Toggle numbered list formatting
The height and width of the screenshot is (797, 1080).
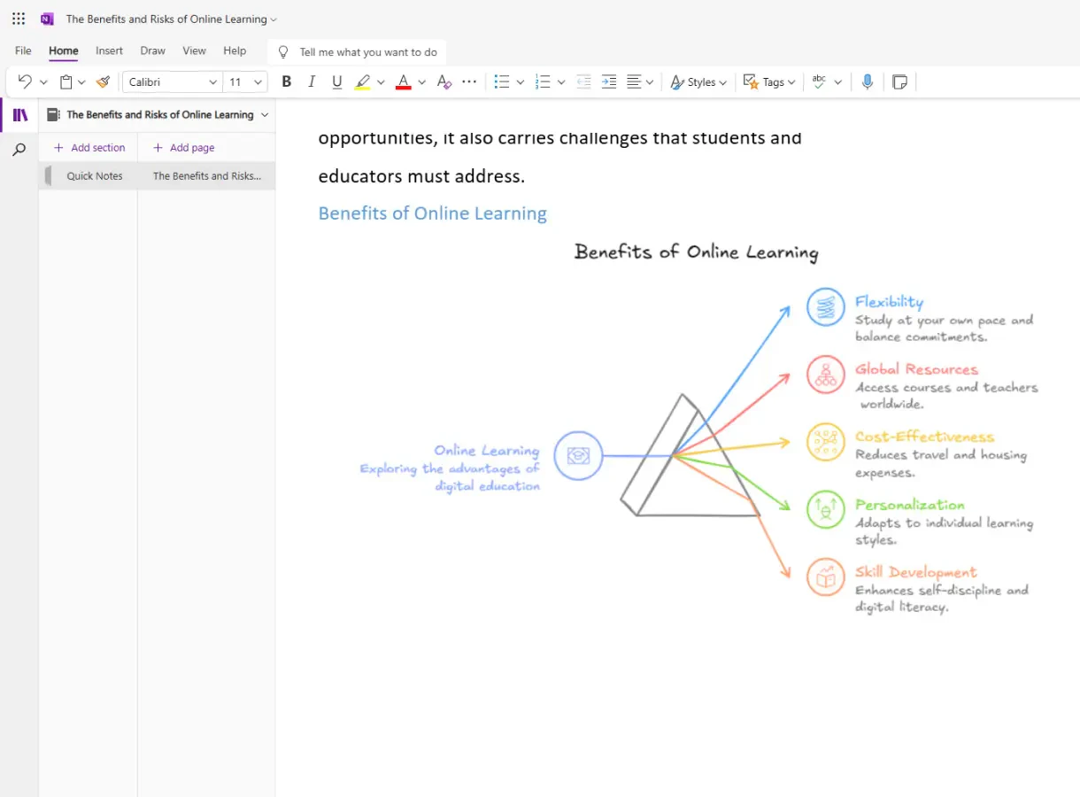coord(544,81)
